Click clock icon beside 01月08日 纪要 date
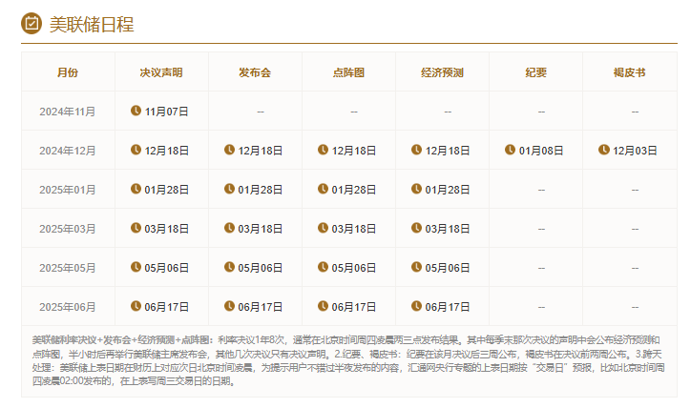 510,150
